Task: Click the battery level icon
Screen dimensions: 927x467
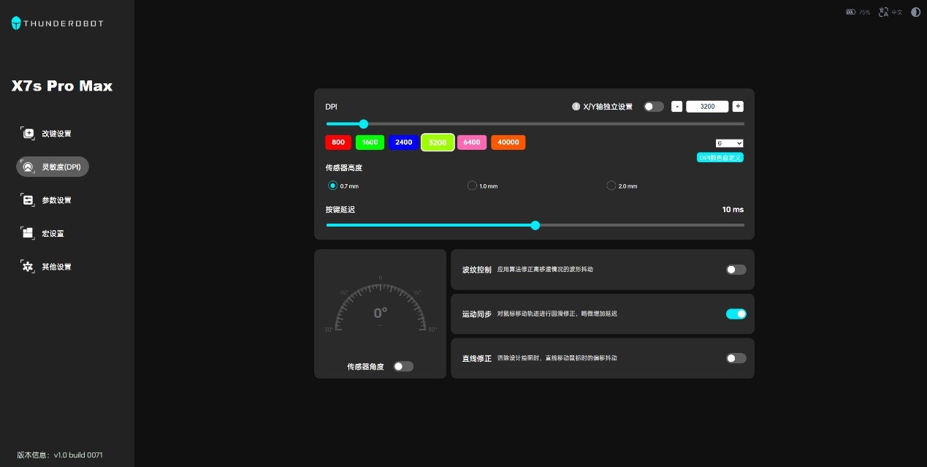Action: [850, 12]
